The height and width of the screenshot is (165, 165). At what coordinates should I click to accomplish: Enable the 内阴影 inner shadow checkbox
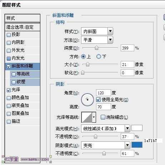(9, 43)
